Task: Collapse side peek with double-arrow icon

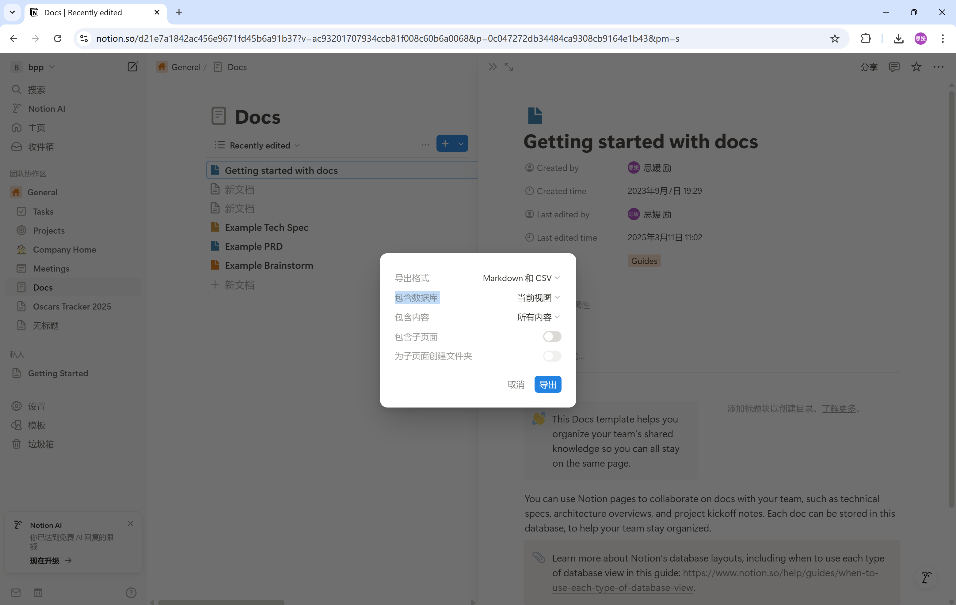Action: click(492, 67)
